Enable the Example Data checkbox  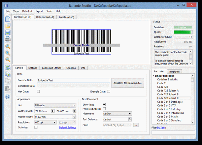(109, 92)
